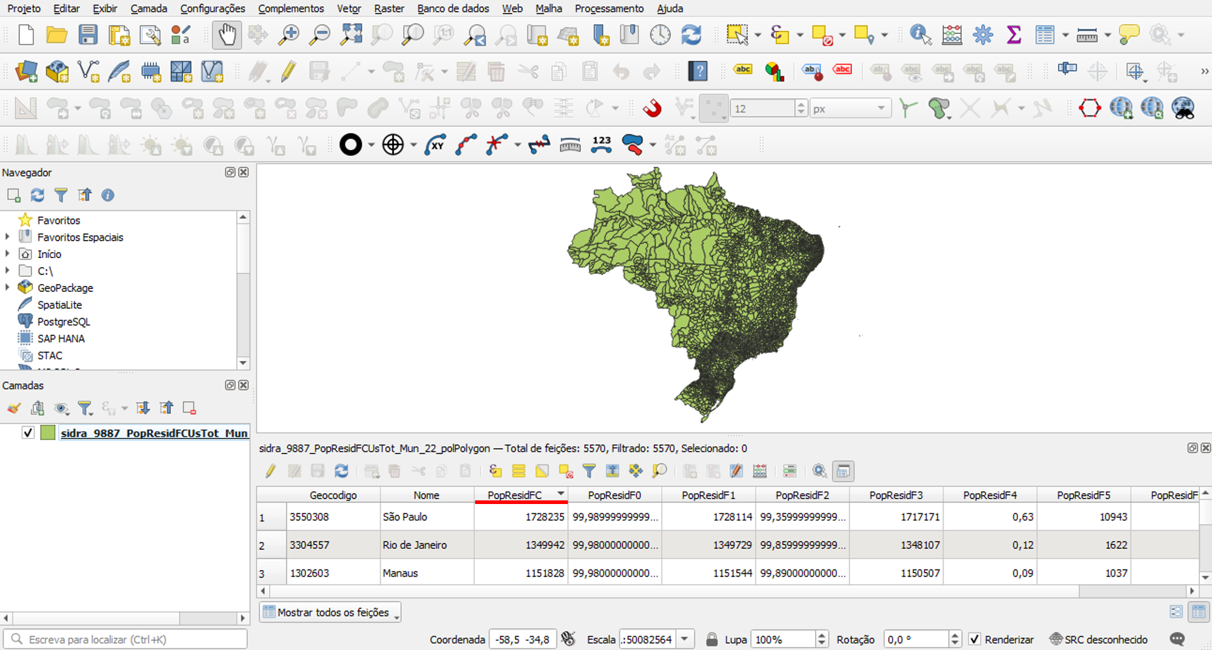The width and height of the screenshot is (1212, 650).
Task: Refresh the Navegador browser panel
Action: [x=38, y=195]
